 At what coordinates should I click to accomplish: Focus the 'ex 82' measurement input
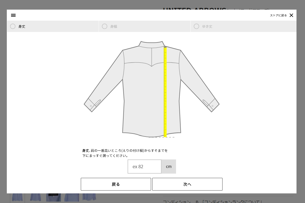click(x=145, y=167)
